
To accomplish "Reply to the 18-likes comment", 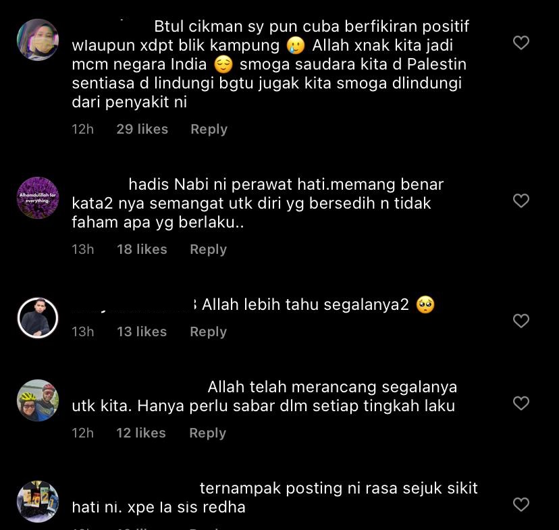I will 208,250.
